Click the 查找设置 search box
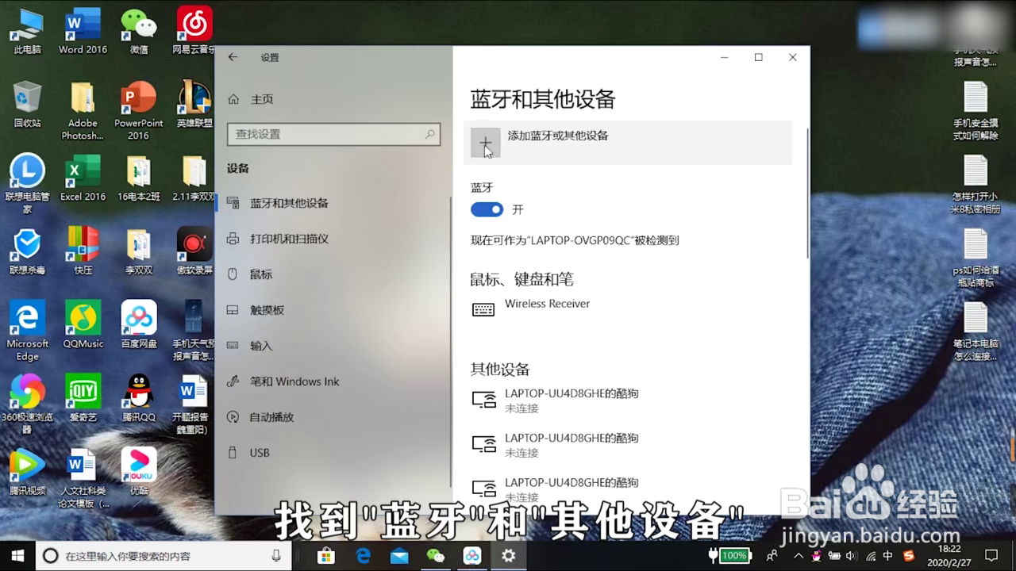 click(333, 134)
